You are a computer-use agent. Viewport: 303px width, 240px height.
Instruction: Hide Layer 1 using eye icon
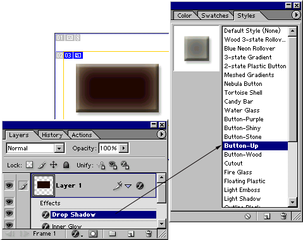click(9, 186)
